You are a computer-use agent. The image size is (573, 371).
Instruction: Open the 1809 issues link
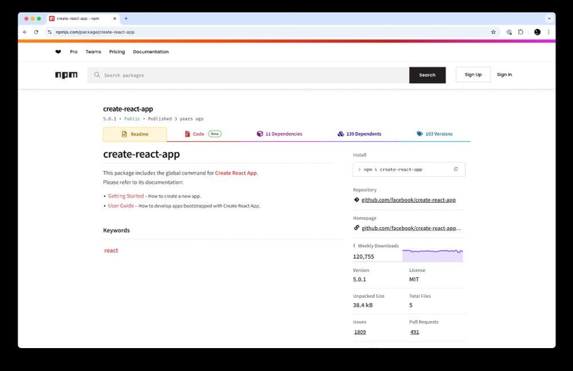360,331
